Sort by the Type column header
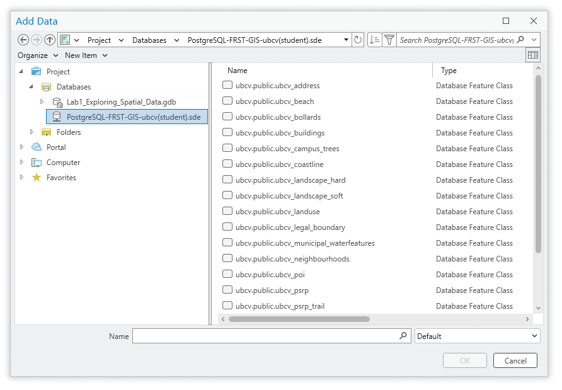Screen dimensions: 562x390 pos(449,71)
